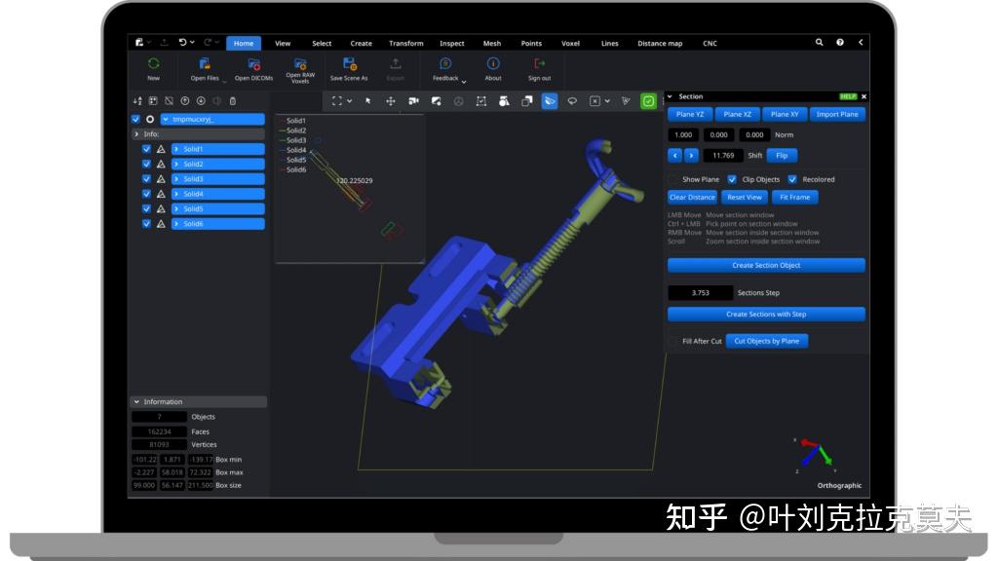Image resolution: width=998 pixels, height=561 pixels.
Task: Click the select all objects icon
Action: pos(153,101)
